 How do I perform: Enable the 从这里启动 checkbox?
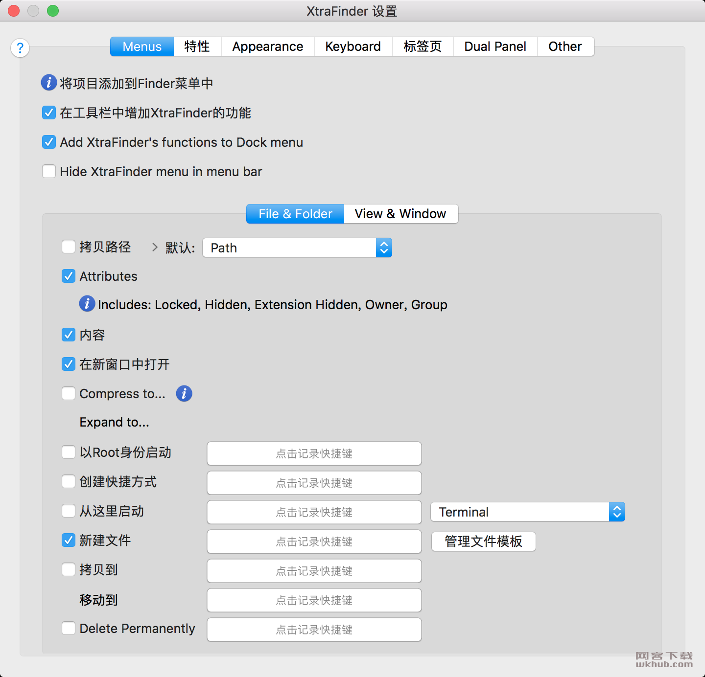[69, 511]
